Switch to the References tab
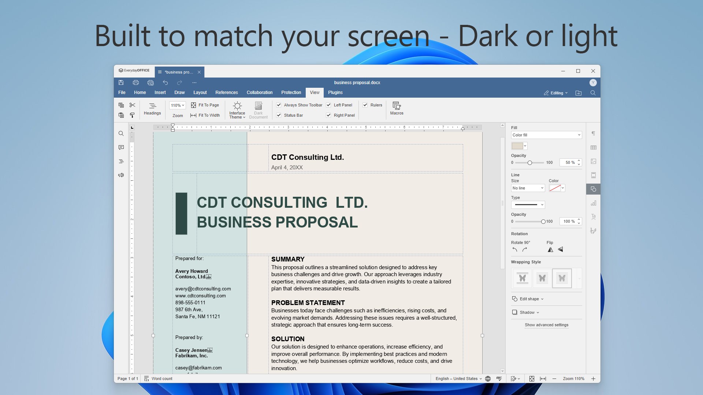703x395 pixels. pos(227,93)
